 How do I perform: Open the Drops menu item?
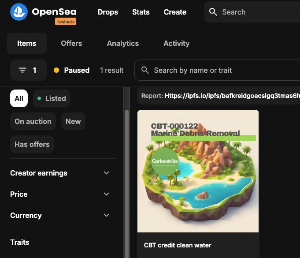(108, 12)
